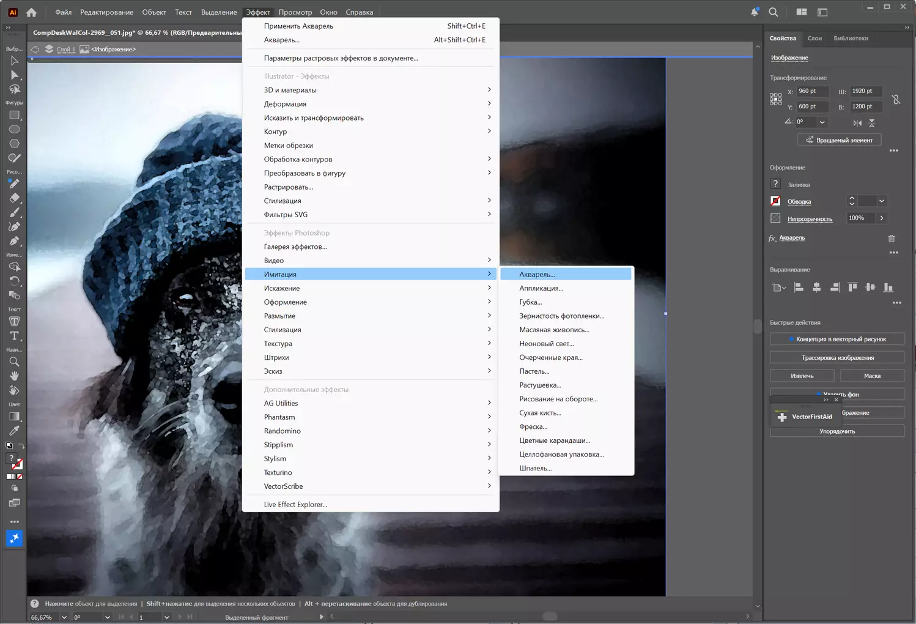Select the Zoom magnifier tool
The width and height of the screenshot is (916, 624).
[x=15, y=362]
